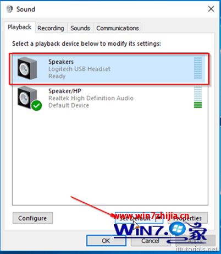This screenshot has height=254, width=221.
Task: Close the Sound dialog window
Action: coord(211,9)
